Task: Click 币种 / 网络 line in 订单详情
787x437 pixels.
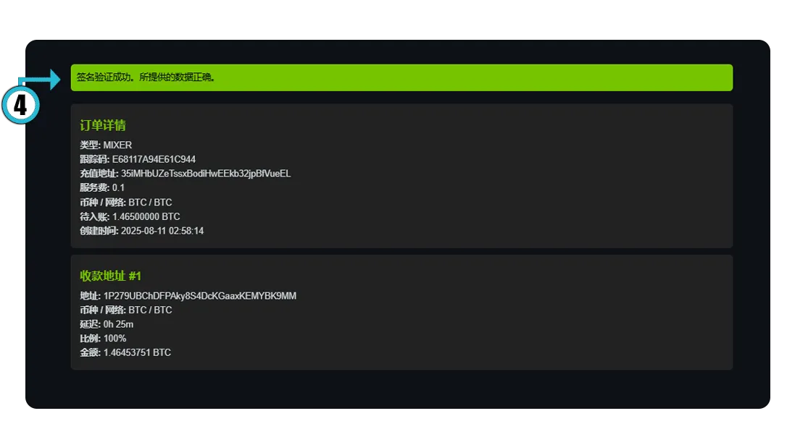Action: tap(126, 203)
